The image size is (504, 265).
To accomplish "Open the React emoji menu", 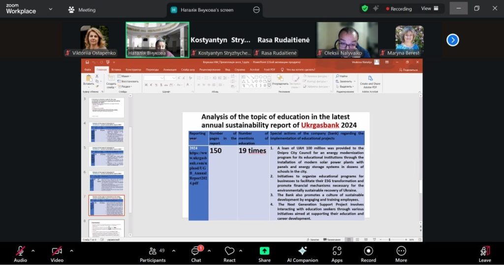I will pyautogui.click(x=229, y=253).
